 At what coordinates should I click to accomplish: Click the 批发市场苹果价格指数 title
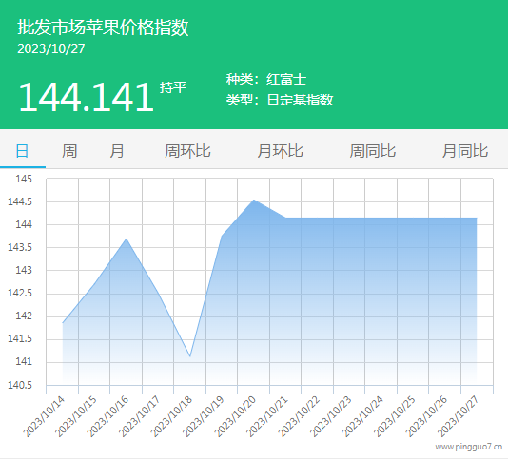103,28
